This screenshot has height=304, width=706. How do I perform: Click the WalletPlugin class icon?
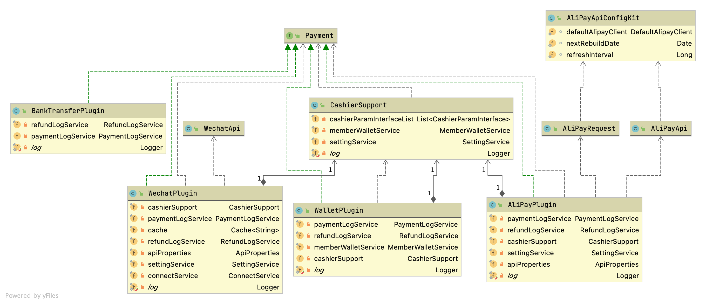[x=299, y=211]
